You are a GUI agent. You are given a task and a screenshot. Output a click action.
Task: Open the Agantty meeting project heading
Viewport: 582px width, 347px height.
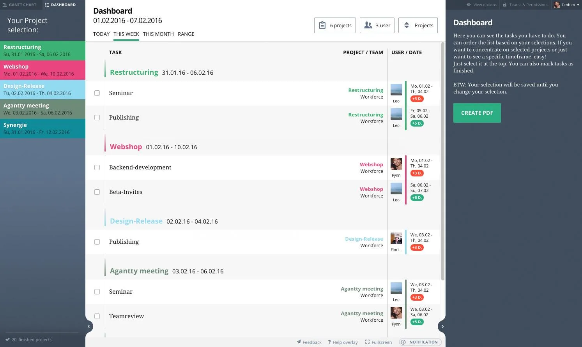[139, 271]
